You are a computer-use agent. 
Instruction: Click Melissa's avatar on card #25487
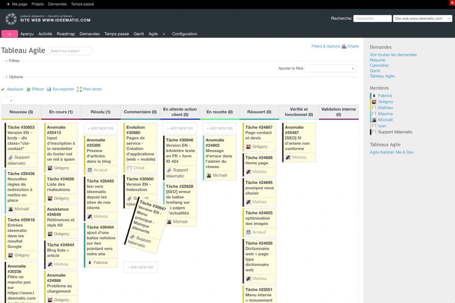288,157
